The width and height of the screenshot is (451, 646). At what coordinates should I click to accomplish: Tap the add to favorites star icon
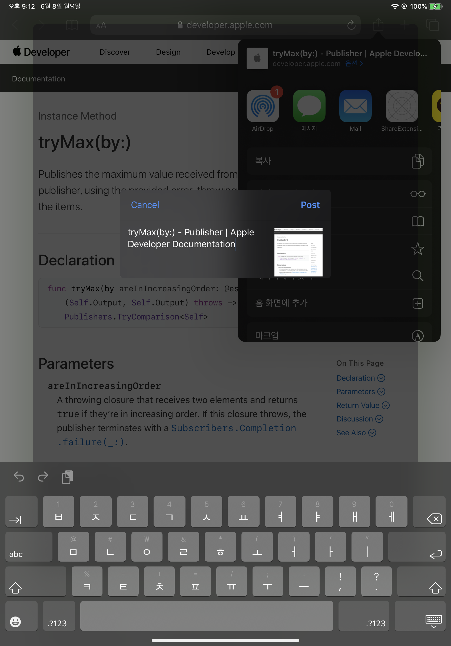(417, 249)
